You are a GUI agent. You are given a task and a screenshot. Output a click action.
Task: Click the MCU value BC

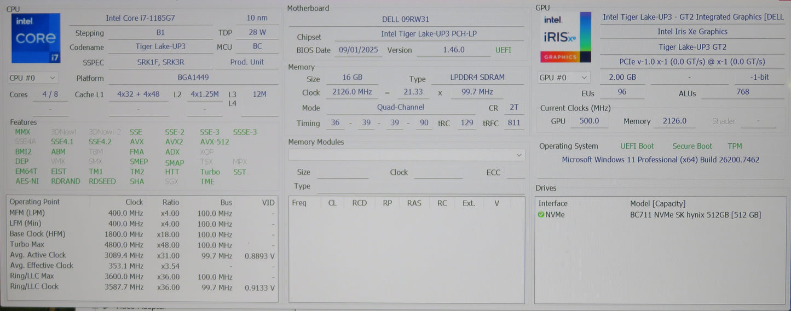(x=257, y=47)
